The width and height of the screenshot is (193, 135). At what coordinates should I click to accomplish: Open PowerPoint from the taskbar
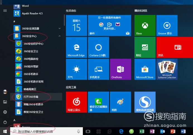click(173, 131)
